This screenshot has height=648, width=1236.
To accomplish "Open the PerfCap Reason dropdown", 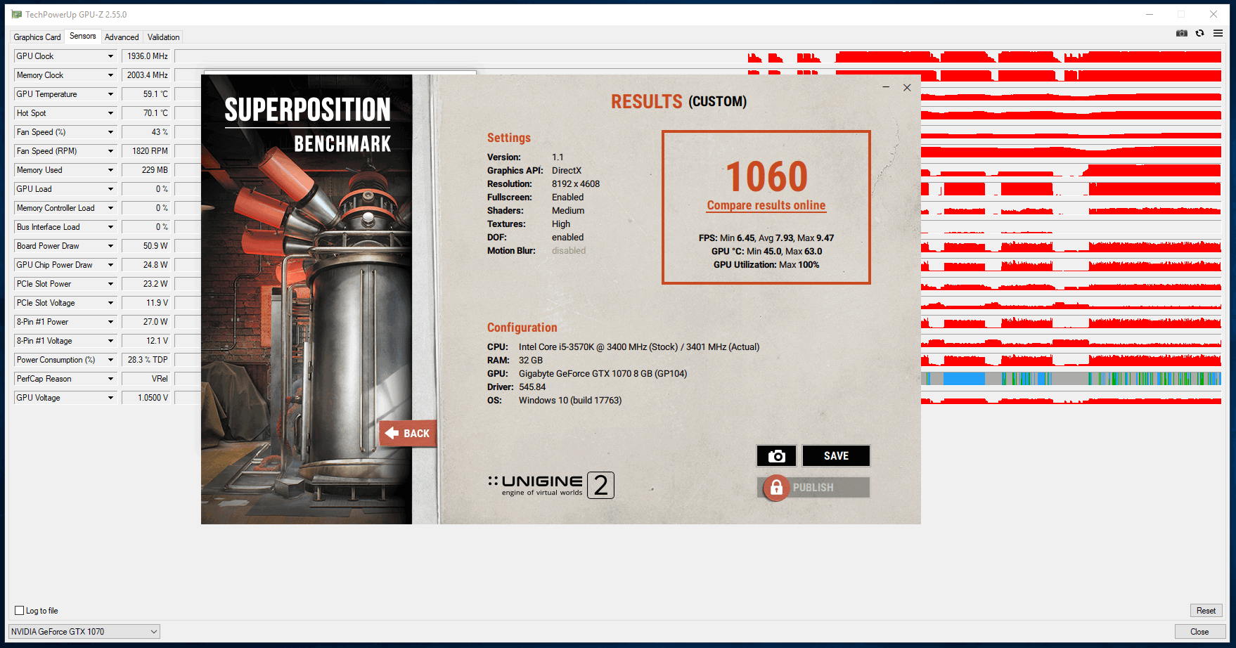I will tap(110, 379).
